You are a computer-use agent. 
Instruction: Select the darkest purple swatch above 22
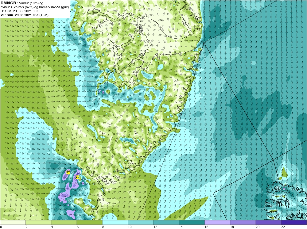[294, 222]
